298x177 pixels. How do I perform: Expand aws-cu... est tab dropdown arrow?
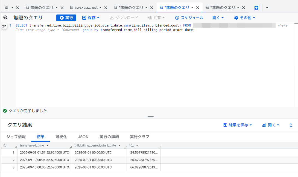(x=100, y=8)
